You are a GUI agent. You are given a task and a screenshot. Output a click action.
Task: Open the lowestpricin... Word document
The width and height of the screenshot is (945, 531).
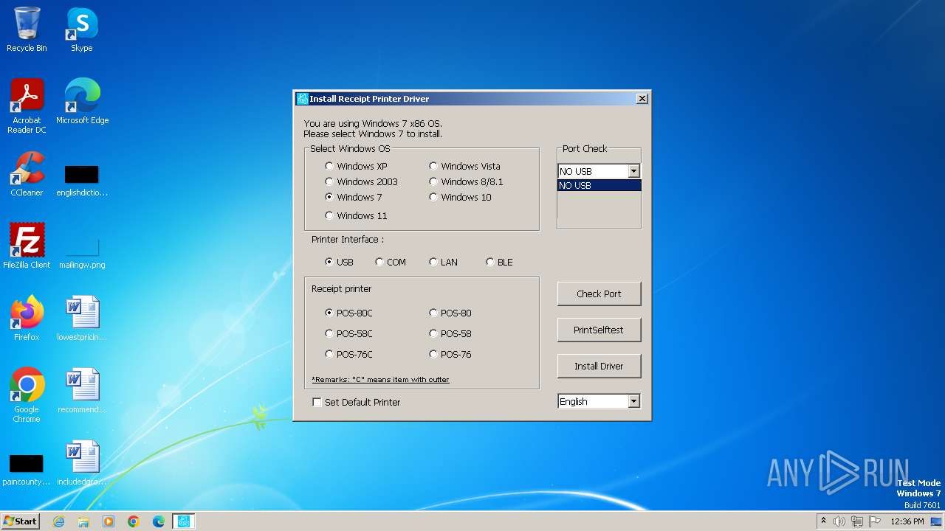tap(82, 318)
